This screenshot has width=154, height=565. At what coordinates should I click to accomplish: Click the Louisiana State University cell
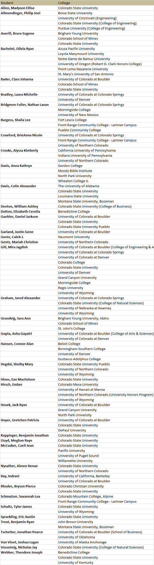click(78, 196)
